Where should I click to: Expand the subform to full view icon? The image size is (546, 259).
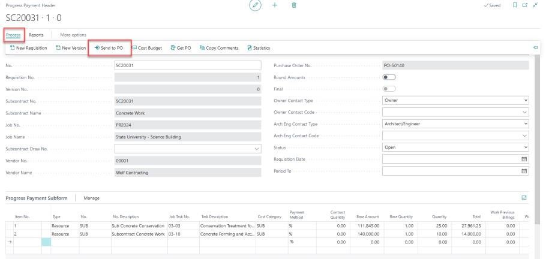point(524,197)
